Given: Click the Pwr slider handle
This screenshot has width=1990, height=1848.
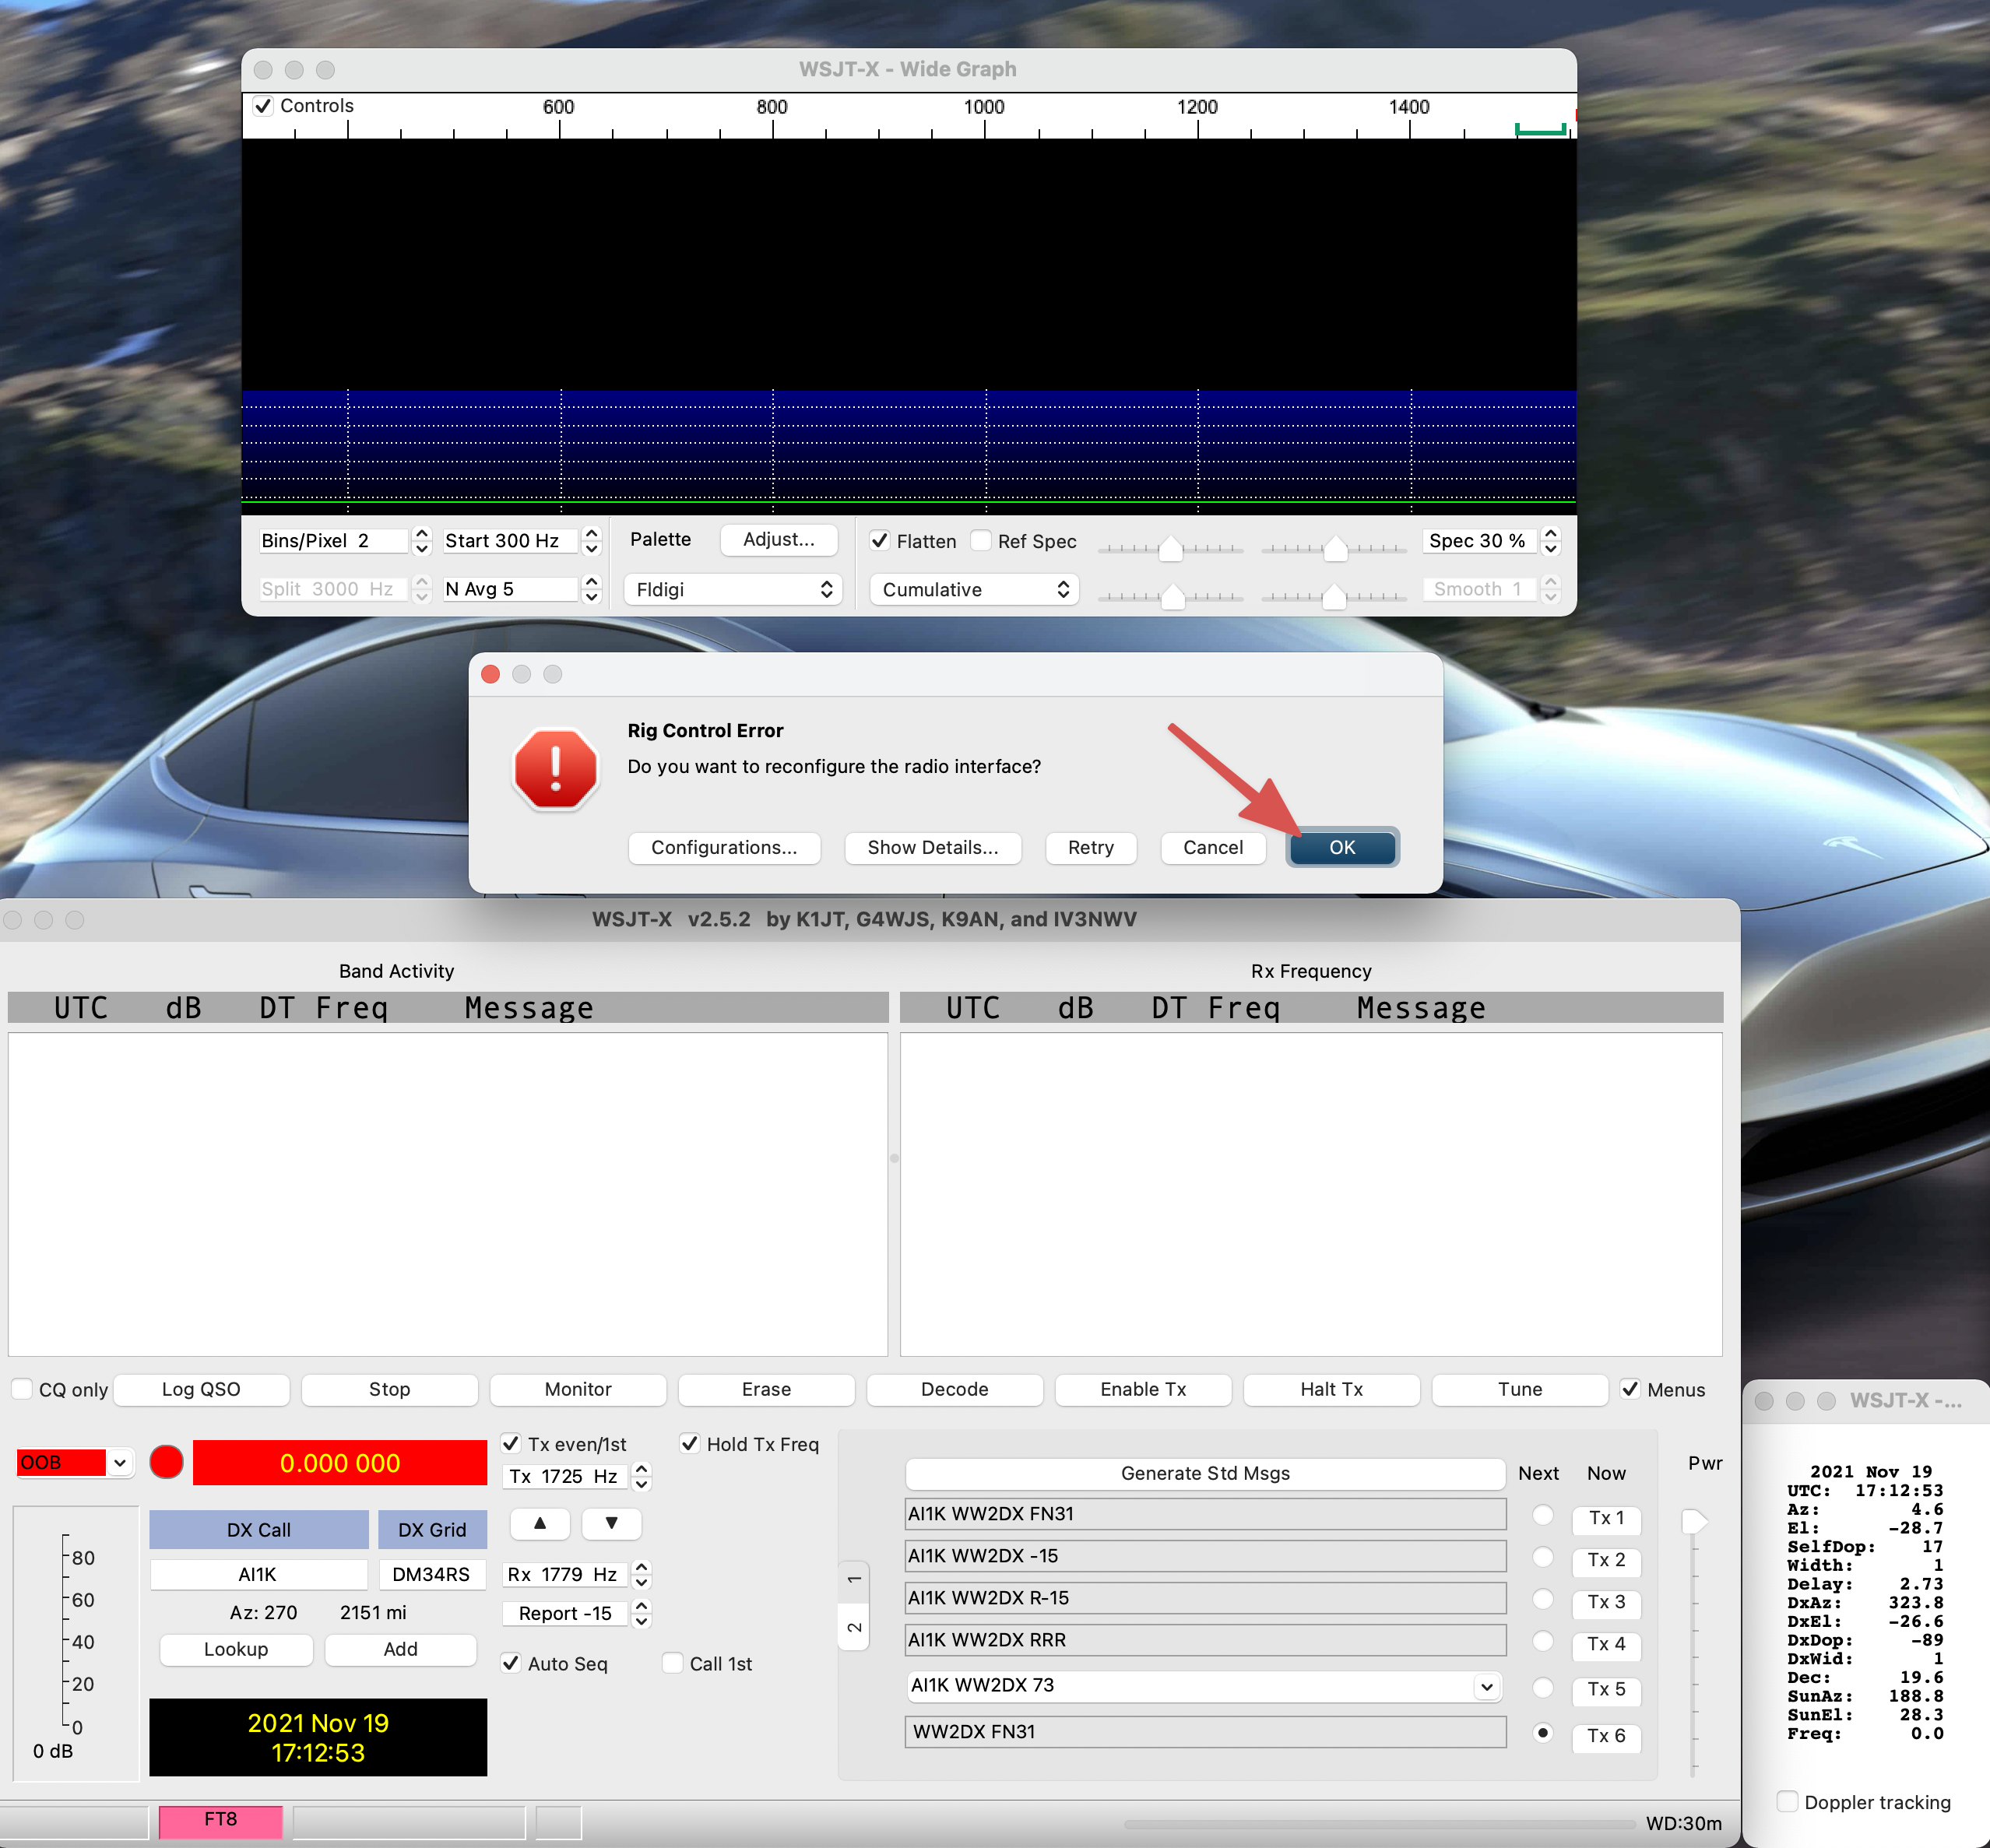Looking at the screenshot, I should coord(1694,1521).
